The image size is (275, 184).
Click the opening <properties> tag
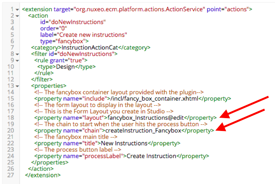point(49,86)
